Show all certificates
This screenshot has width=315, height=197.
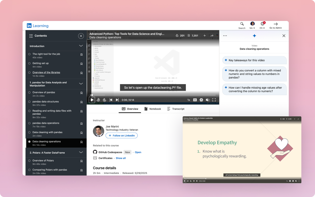pyautogui.click(x=121, y=158)
